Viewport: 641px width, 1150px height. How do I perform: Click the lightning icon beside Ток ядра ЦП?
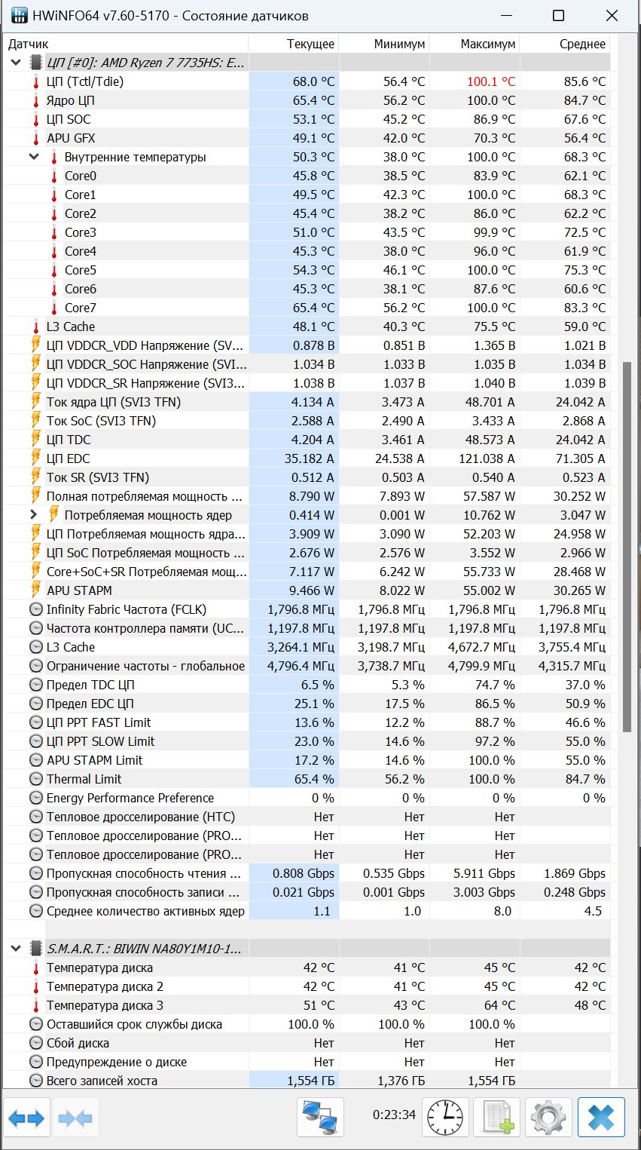tap(35, 402)
